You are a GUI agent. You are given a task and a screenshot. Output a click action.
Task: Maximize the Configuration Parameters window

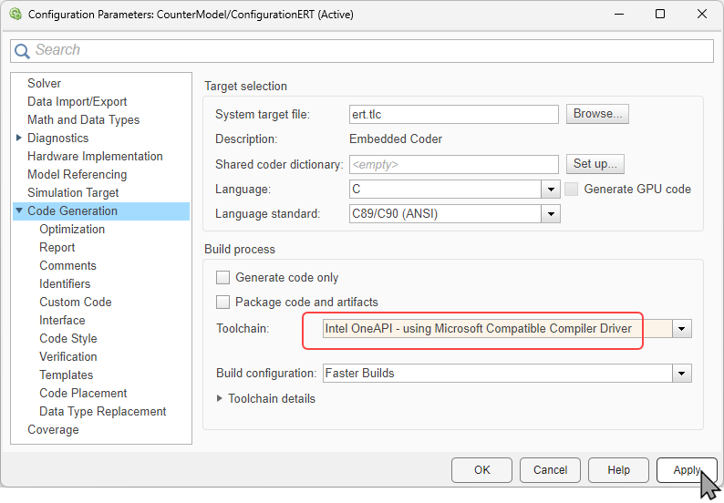pos(660,14)
